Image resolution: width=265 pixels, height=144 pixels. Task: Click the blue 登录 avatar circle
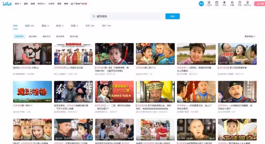pos(201,3)
